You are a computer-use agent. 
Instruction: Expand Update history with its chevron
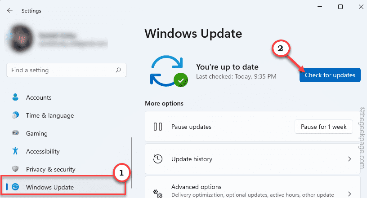pyautogui.click(x=349, y=159)
